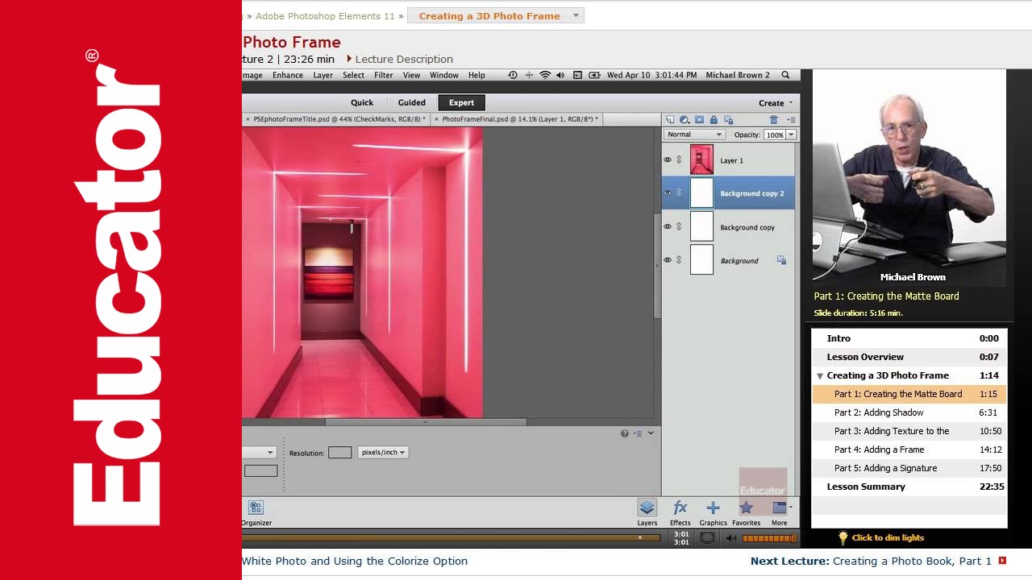Switch to Expert editing mode
The width and height of the screenshot is (1032, 580).
461,102
